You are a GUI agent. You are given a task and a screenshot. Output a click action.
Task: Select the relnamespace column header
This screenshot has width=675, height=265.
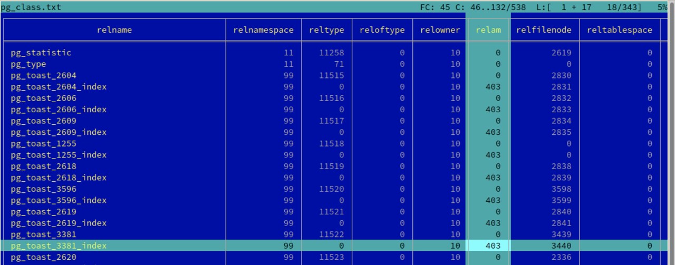263,30
